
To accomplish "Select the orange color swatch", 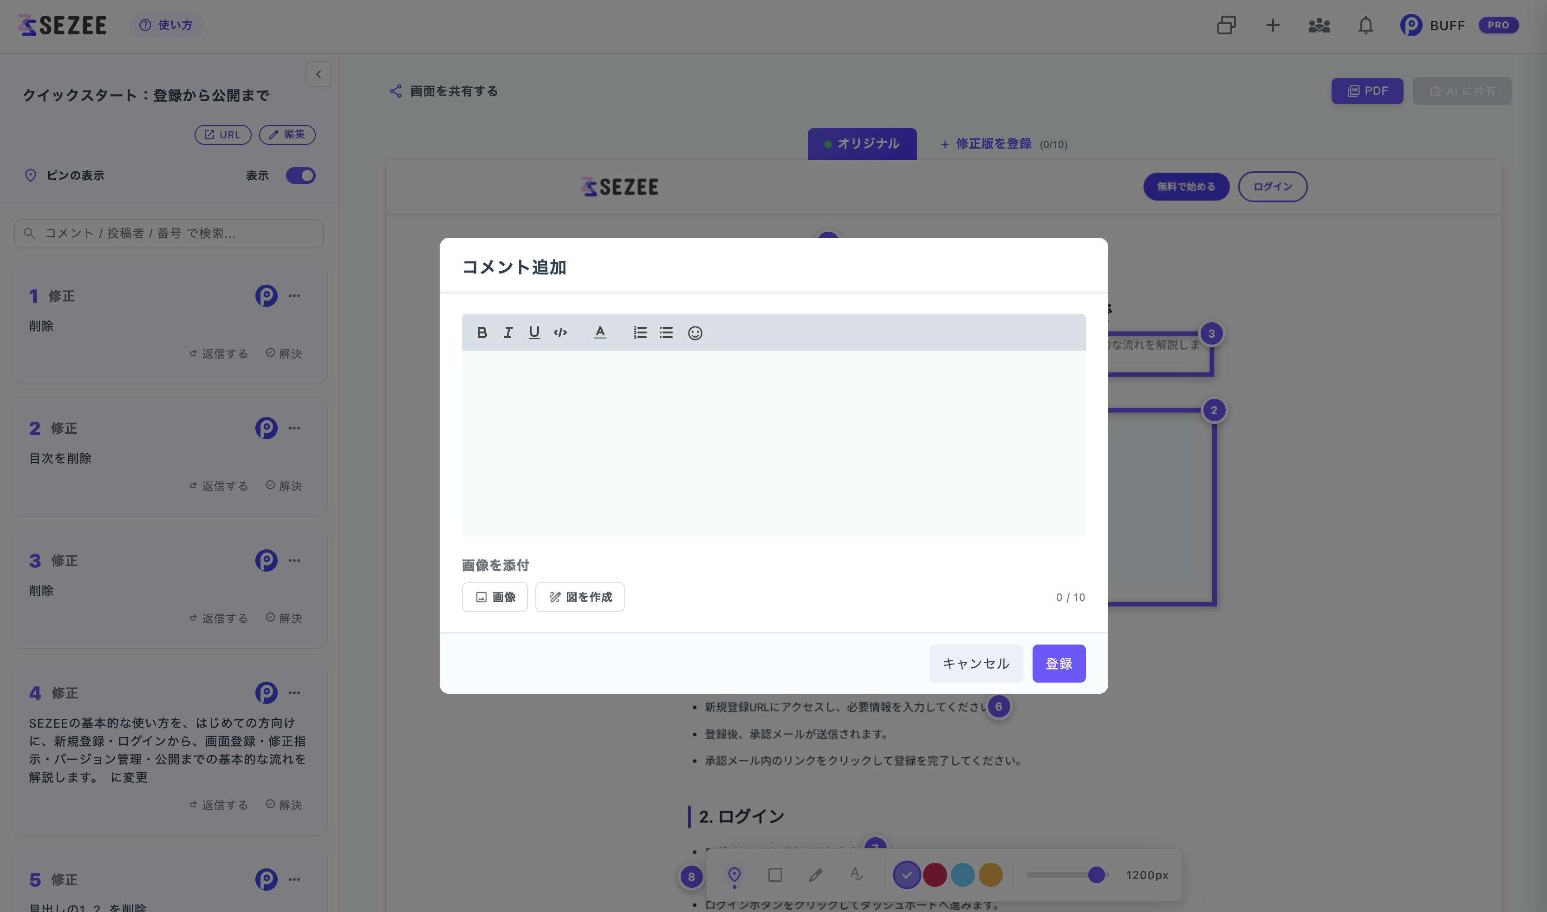I will pos(990,874).
